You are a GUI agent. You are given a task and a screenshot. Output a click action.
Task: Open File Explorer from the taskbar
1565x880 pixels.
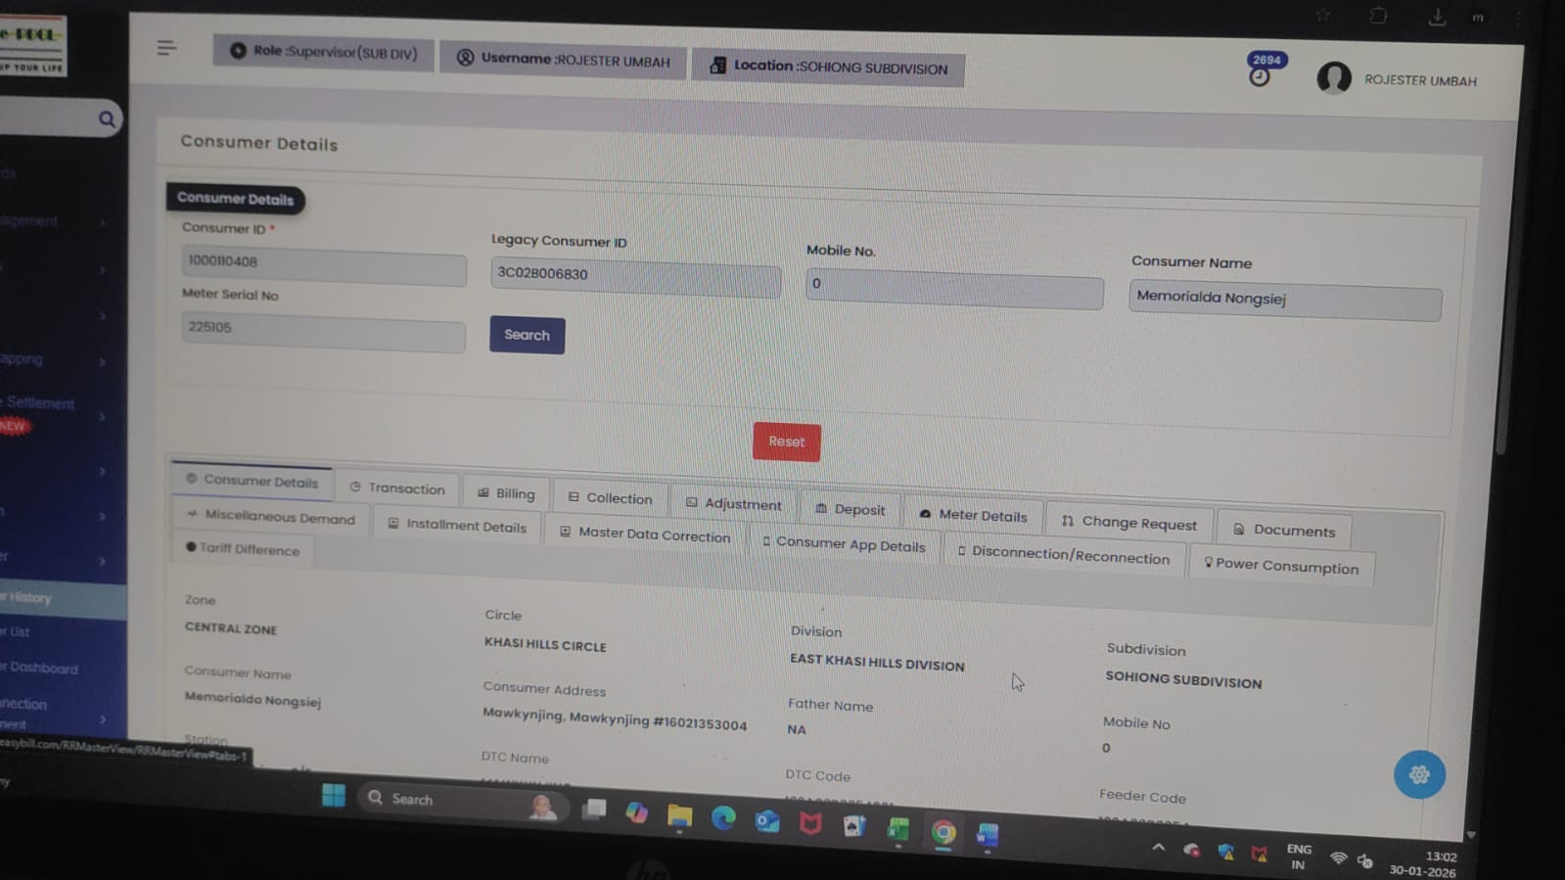679,815
